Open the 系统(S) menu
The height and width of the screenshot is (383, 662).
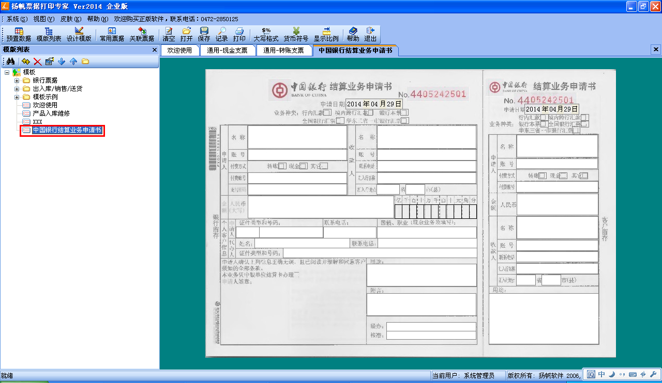point(17,19)
